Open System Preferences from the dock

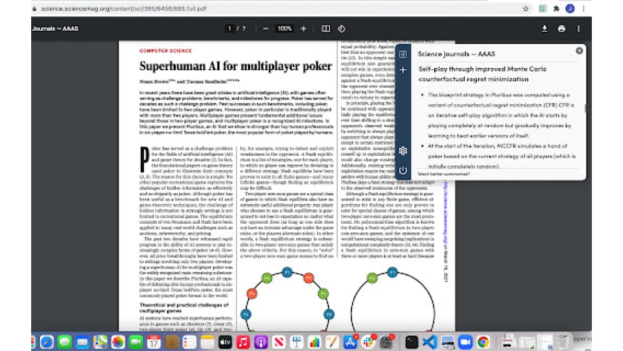tap(386, 342)
